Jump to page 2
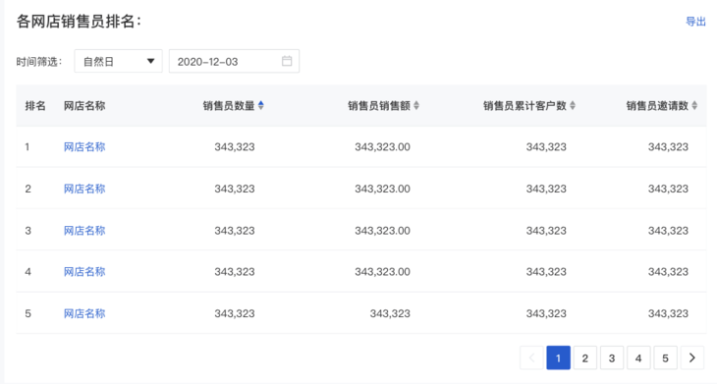 [x=584, y=357]
